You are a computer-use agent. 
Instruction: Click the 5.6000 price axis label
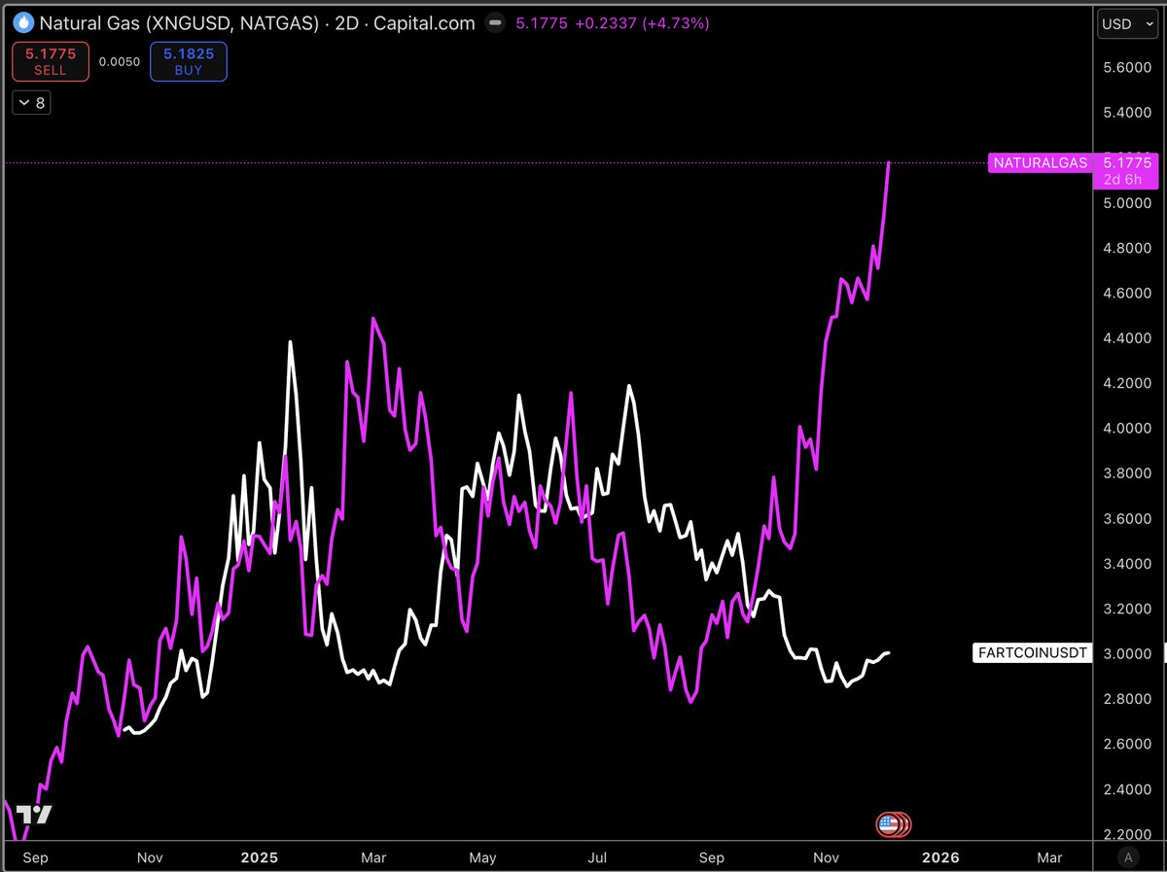click(x=1126, y=68)
